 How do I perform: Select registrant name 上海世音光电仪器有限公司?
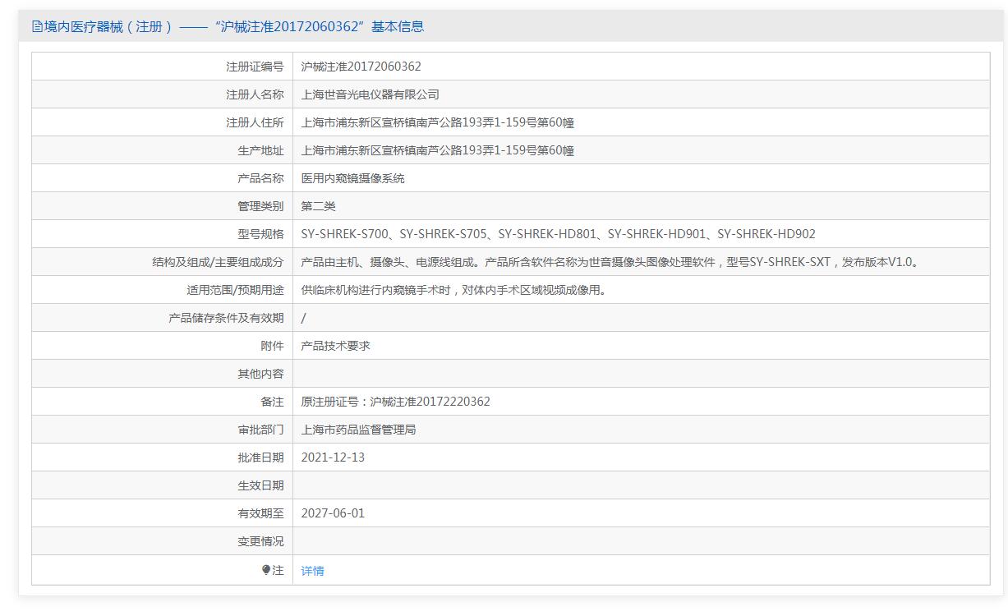click(371, 94)
